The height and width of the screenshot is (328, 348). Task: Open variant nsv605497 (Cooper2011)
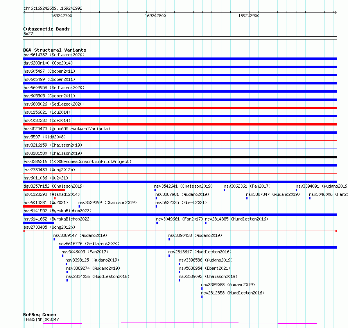pos(49,71)
